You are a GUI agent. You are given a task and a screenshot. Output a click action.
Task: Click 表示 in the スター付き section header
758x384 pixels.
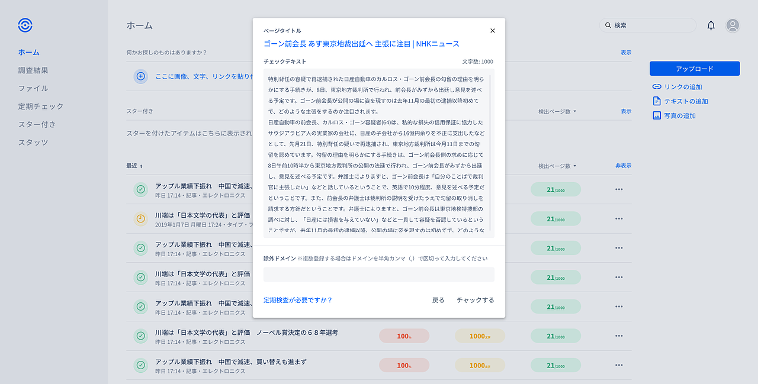point(626,111)
